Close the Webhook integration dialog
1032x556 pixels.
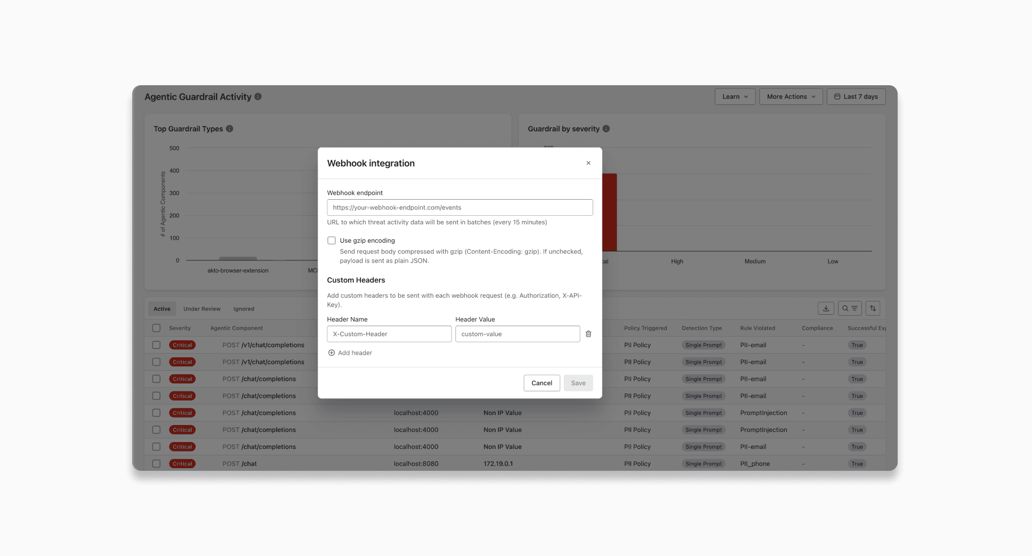click(x=588, y=163)
